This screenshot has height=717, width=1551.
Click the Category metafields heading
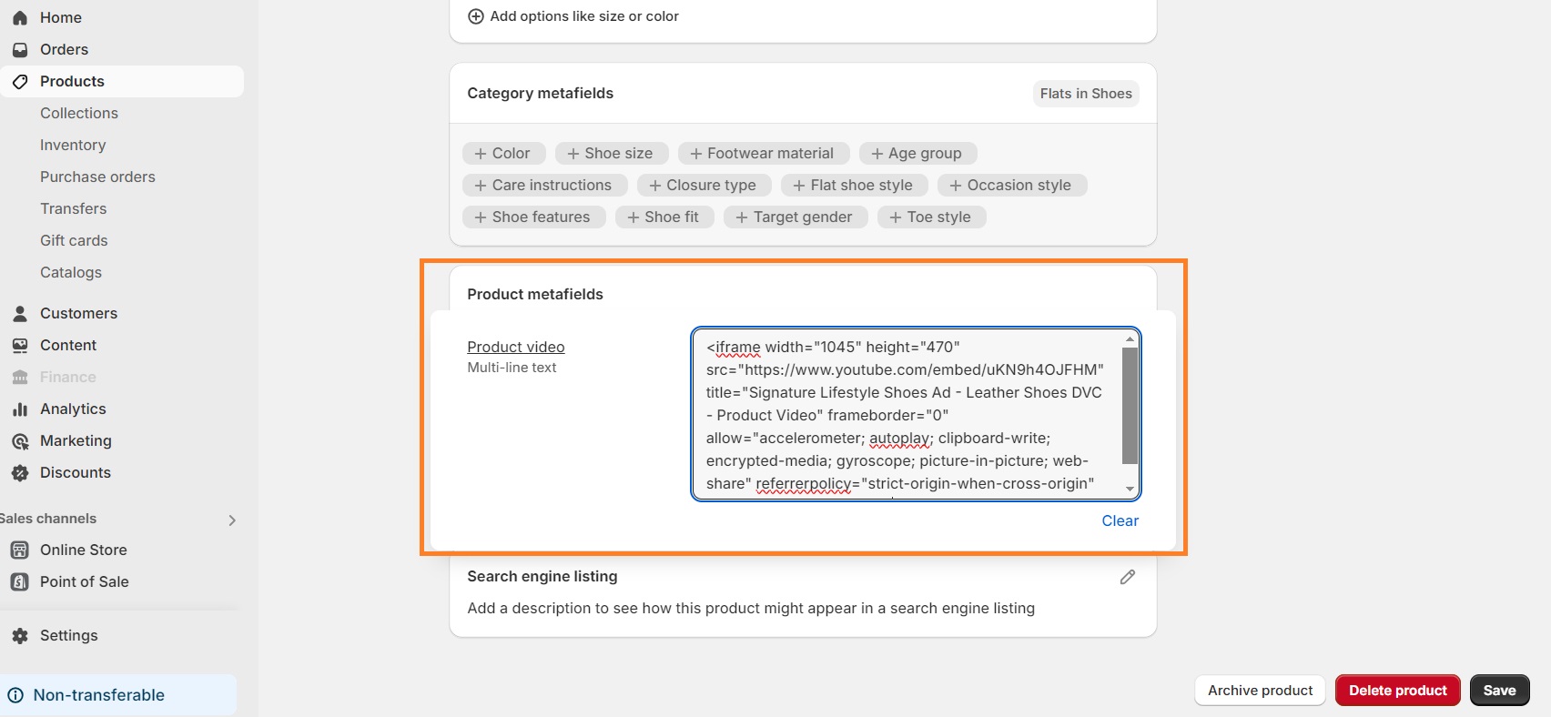(x=541, y=93)
